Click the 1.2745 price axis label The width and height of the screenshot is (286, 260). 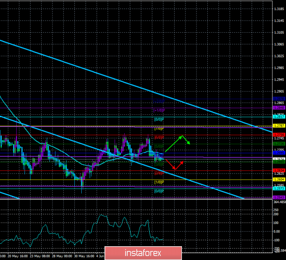tap(279, 138)
